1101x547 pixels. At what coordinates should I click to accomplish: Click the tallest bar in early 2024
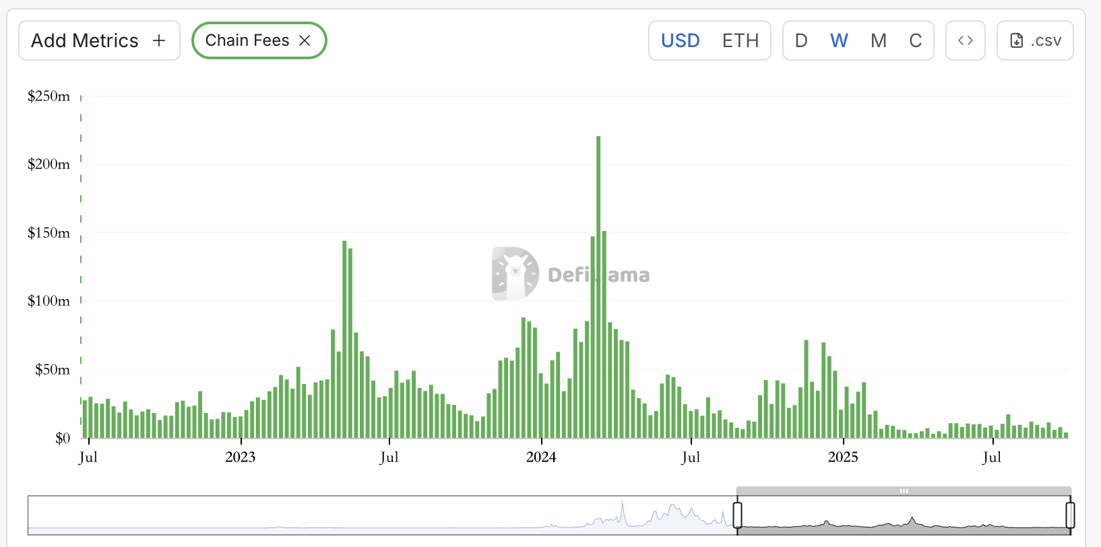(598, 286)
